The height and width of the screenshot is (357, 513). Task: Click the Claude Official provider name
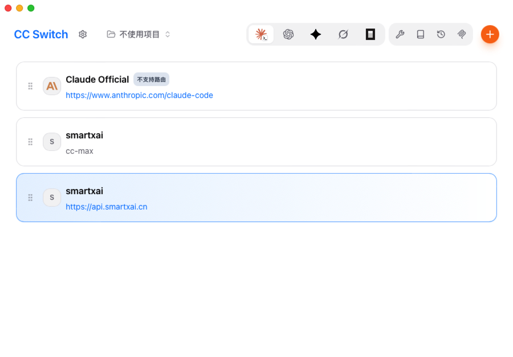97,80
